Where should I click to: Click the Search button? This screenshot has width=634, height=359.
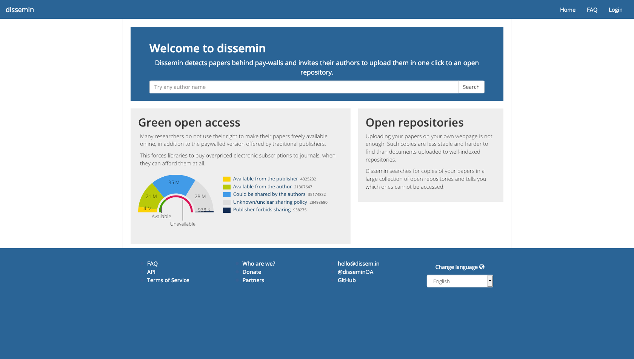[x=471, y=87]
